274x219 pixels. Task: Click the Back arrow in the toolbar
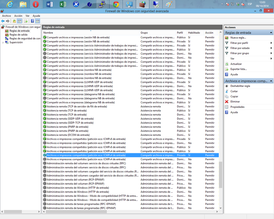pyautogui.click(x=3, y=21)
